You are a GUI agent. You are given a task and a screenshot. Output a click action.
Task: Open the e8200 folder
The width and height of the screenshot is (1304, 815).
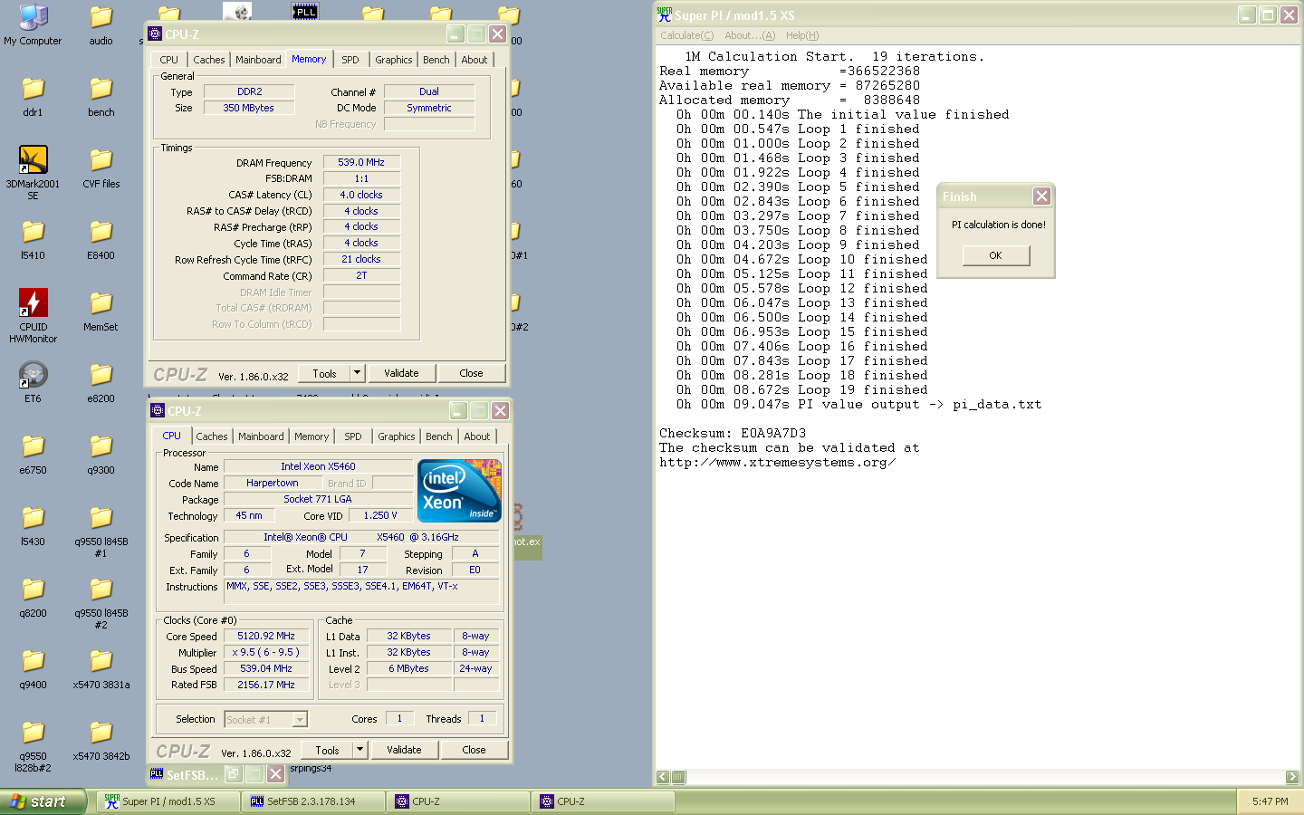[x=101, y=382]
